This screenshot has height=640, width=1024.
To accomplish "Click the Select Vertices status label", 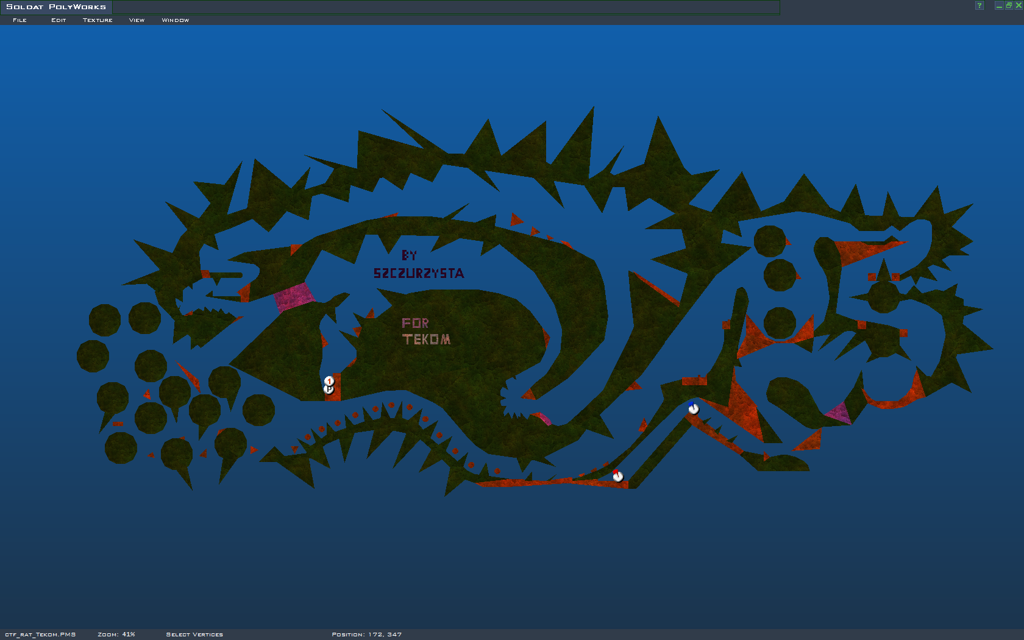I will [194, 635].
